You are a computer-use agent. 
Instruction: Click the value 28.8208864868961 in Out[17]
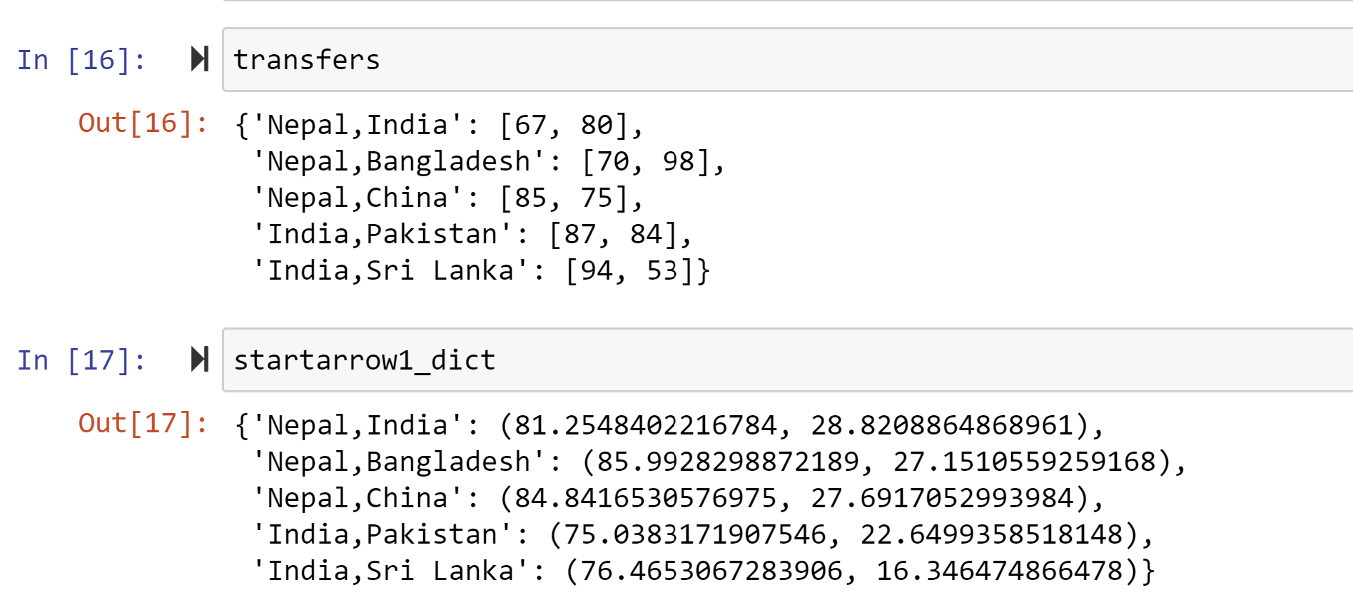tap(942, 426)
